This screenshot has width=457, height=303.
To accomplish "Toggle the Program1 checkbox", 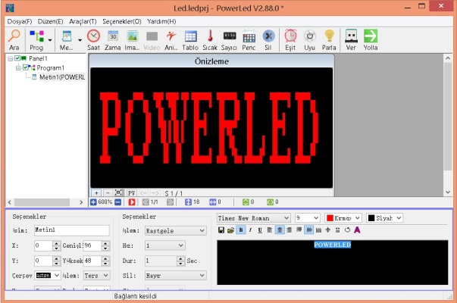I will coord(26,67).
